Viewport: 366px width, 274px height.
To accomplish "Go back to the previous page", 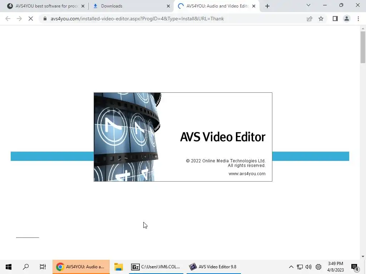I will click(8, 19).
